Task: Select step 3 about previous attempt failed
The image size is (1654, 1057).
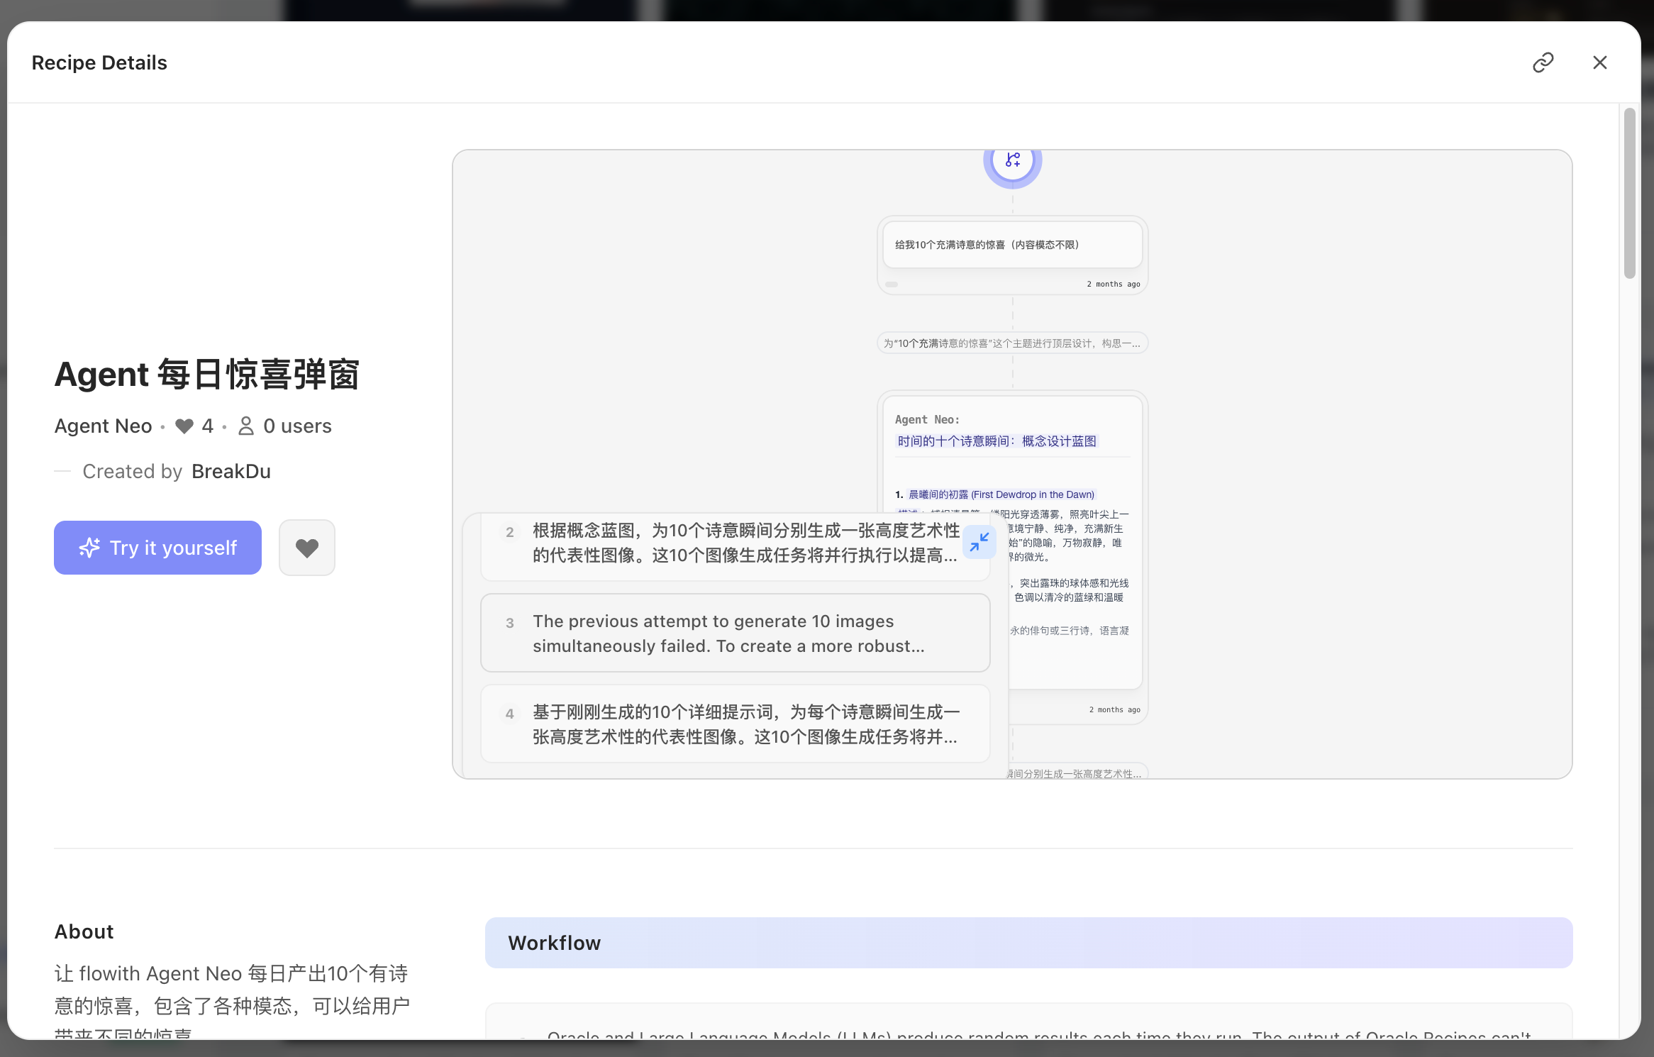Action: point(735,633)
